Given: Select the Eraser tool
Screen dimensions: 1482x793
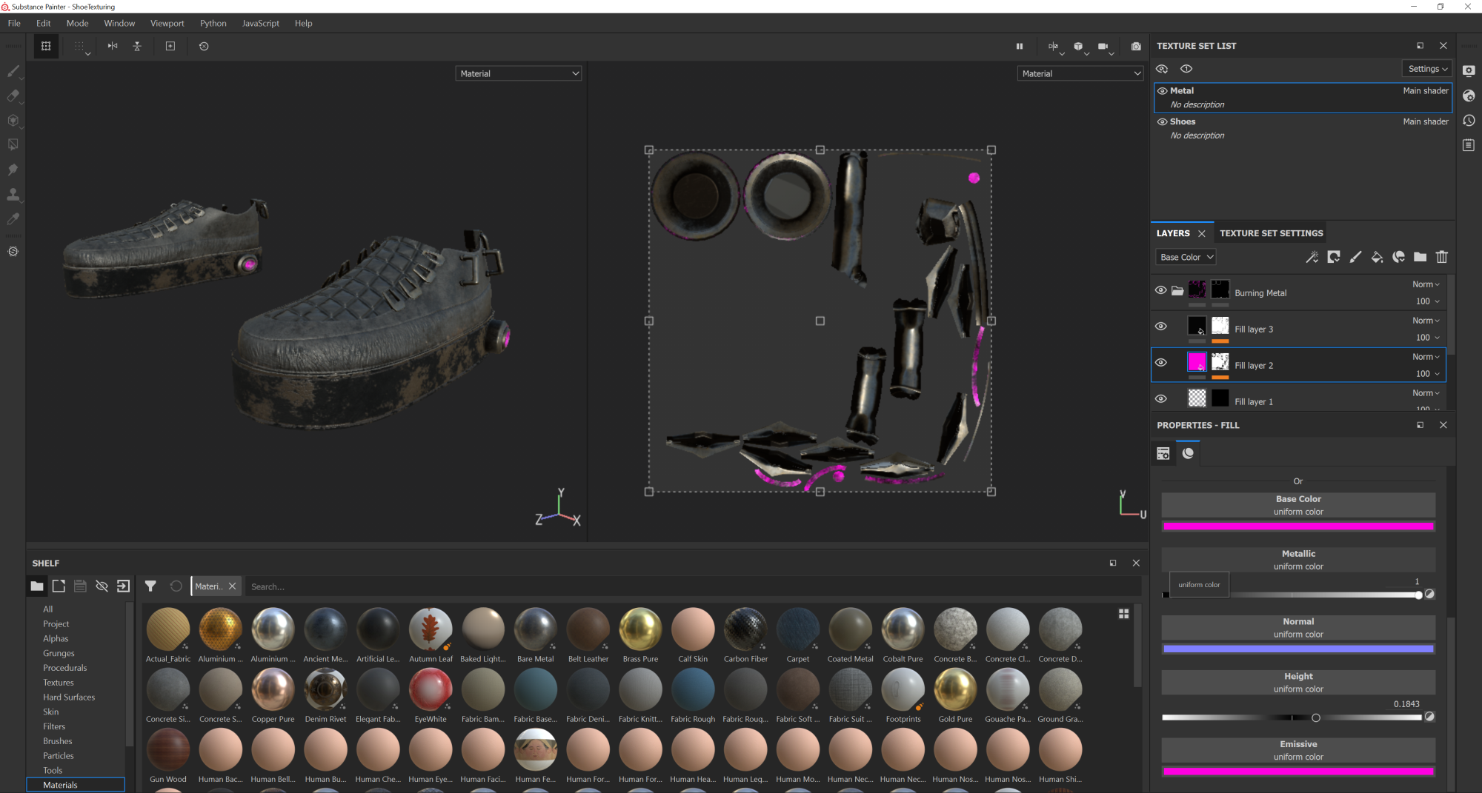Looking at the screenshot, I should click(x=13, y=96).
